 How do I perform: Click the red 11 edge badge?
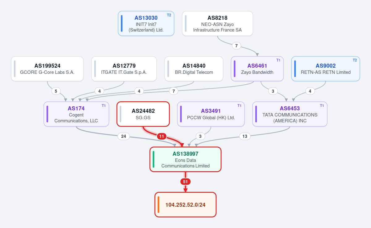click(x=162, y=136)
